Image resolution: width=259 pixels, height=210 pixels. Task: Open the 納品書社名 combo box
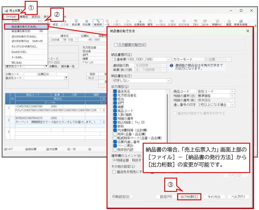click(x=142, y=80)
